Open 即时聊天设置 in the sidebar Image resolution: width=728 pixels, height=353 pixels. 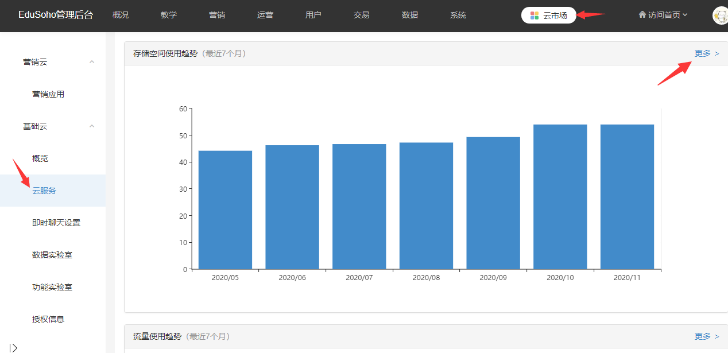[56, 223]
